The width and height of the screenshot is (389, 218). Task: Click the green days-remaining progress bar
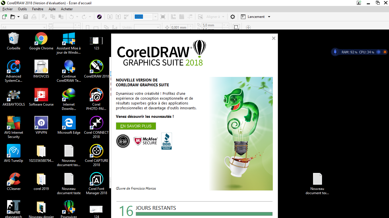click(204, 214)
